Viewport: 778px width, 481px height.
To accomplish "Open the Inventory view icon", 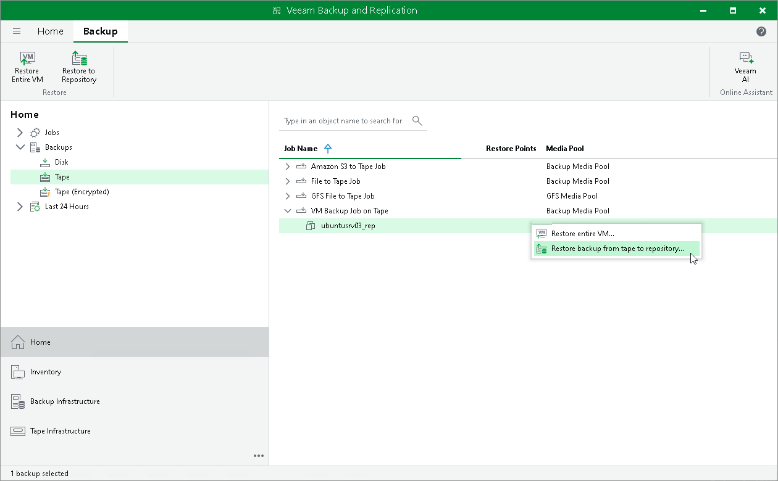I will [17, 372].
